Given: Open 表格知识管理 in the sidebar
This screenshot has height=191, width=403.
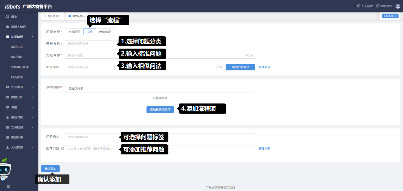Looking at the screenshot, I should [x=20, y=67].
